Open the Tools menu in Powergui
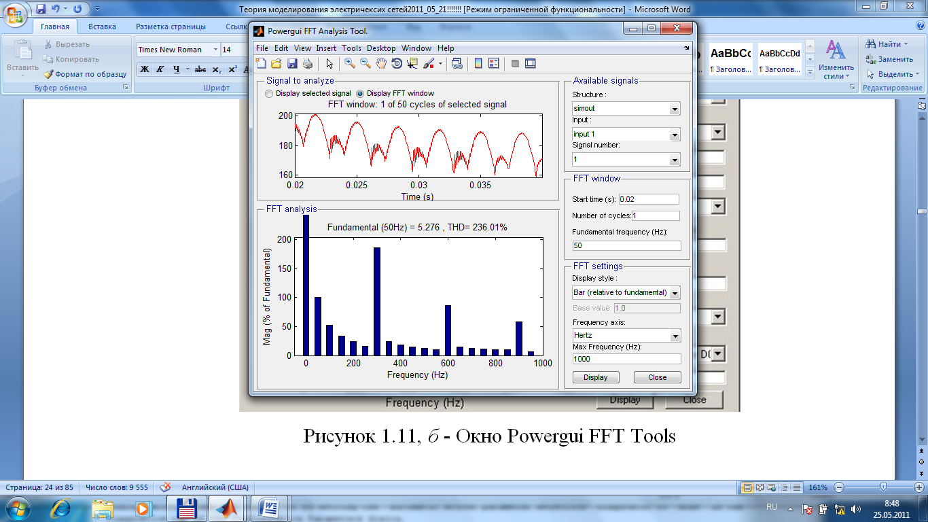The image size is (928, 522). (351, 48)
